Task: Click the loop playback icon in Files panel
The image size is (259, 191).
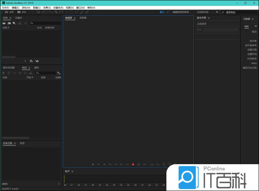Action: (31, 61)
